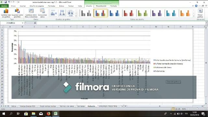The height and width of the screenshot is (117, 208).
Task: Open the Fórmulas ribbon tab
Action: tap(52, 6)
